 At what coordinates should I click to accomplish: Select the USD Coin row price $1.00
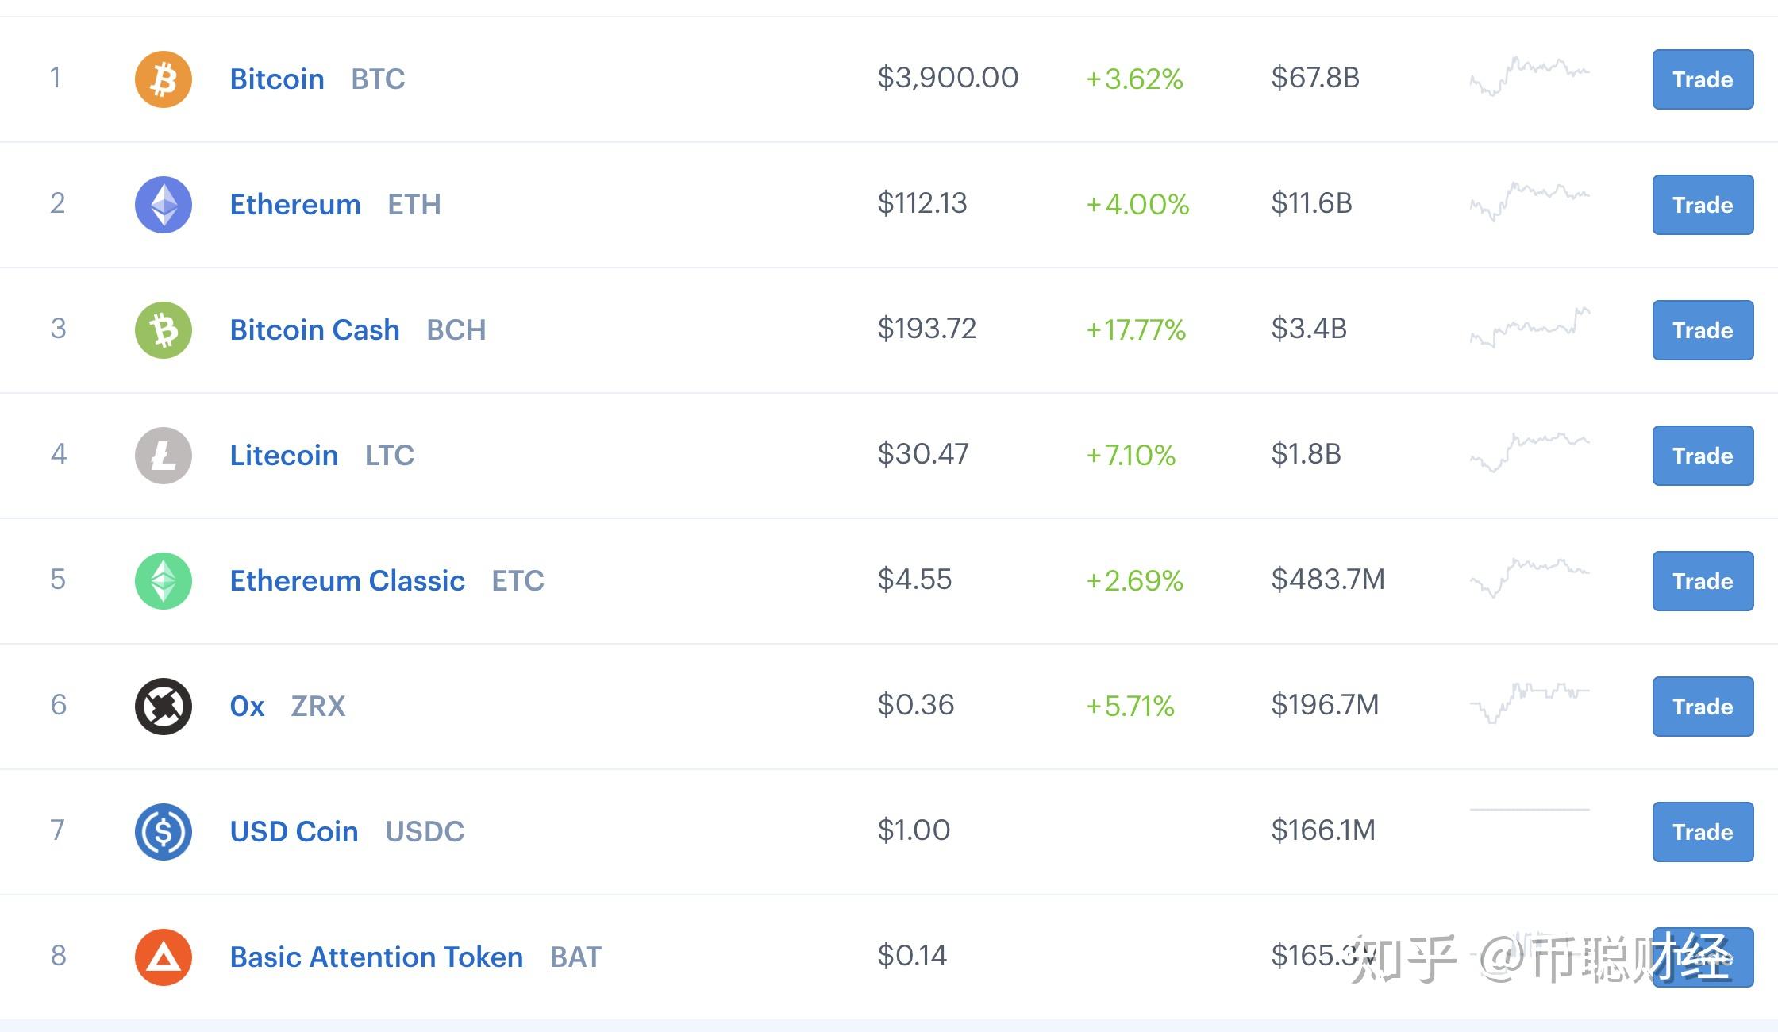(914, 830)
